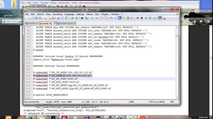Toggle INS mode in the status bar
This screenshot has width=213, height=119.
point(172,102)
